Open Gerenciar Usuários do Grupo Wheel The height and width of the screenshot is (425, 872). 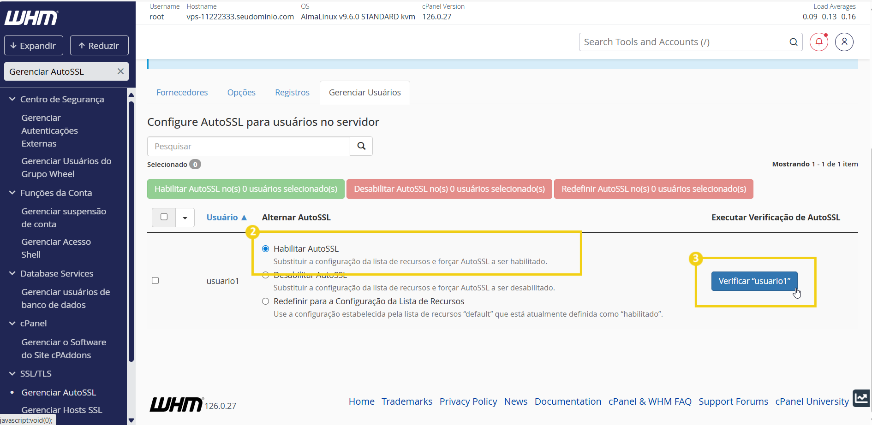click(66, 167)
